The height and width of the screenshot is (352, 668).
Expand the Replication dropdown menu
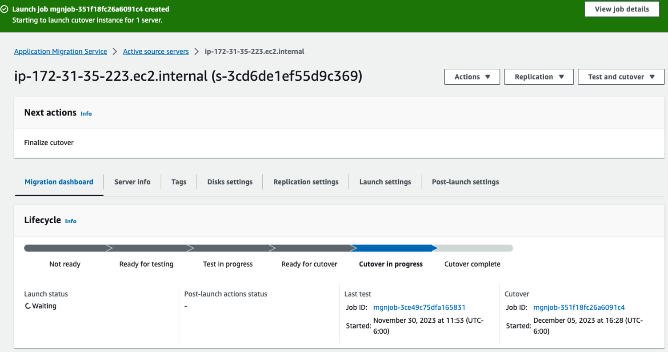pyautogui.click(x=539, y=77)
